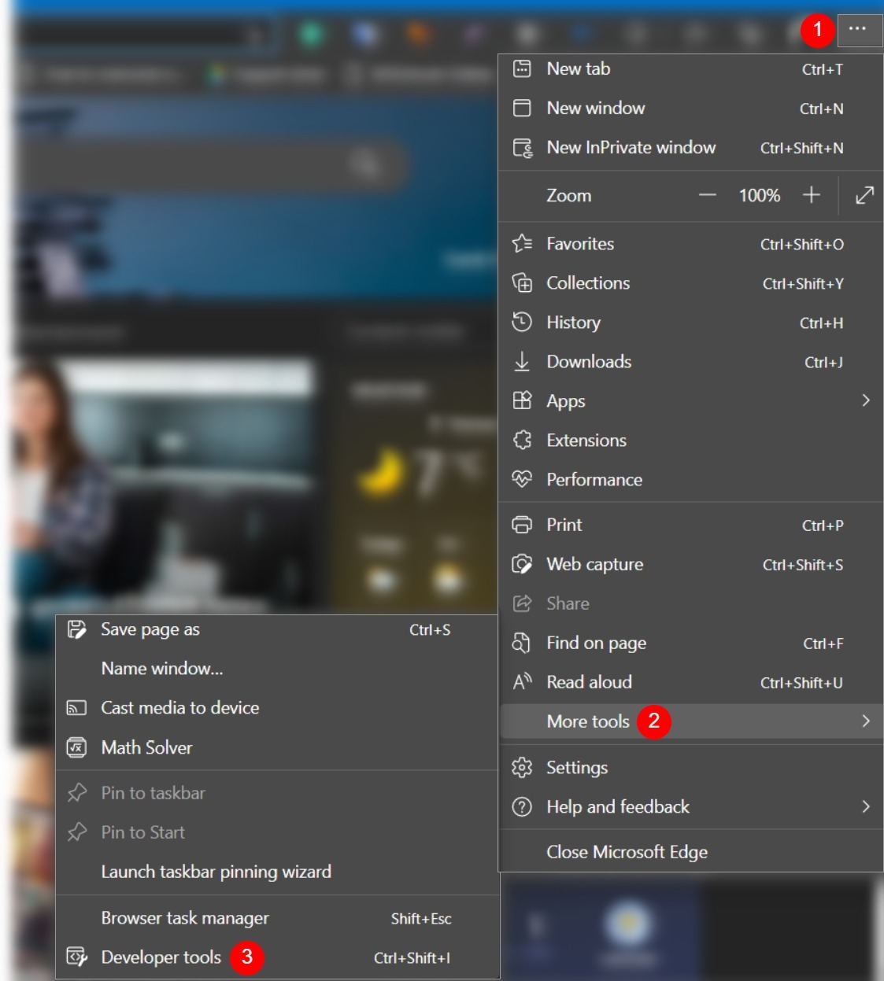The height and width of the screenshot is (981, 884).
Task: Select Browser task manager entry
Action: pos(185,918)
